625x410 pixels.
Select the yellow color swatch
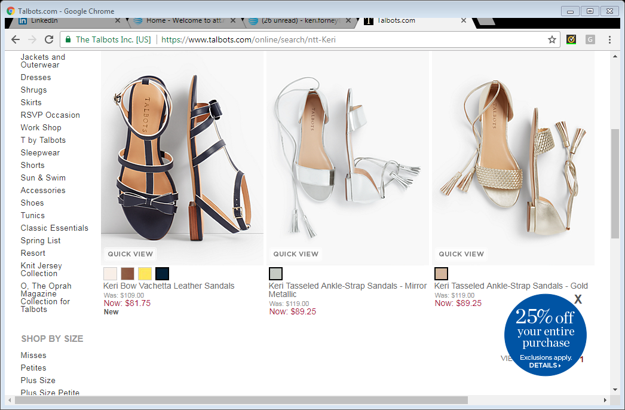pyautogui.click(x=145, y=274)
